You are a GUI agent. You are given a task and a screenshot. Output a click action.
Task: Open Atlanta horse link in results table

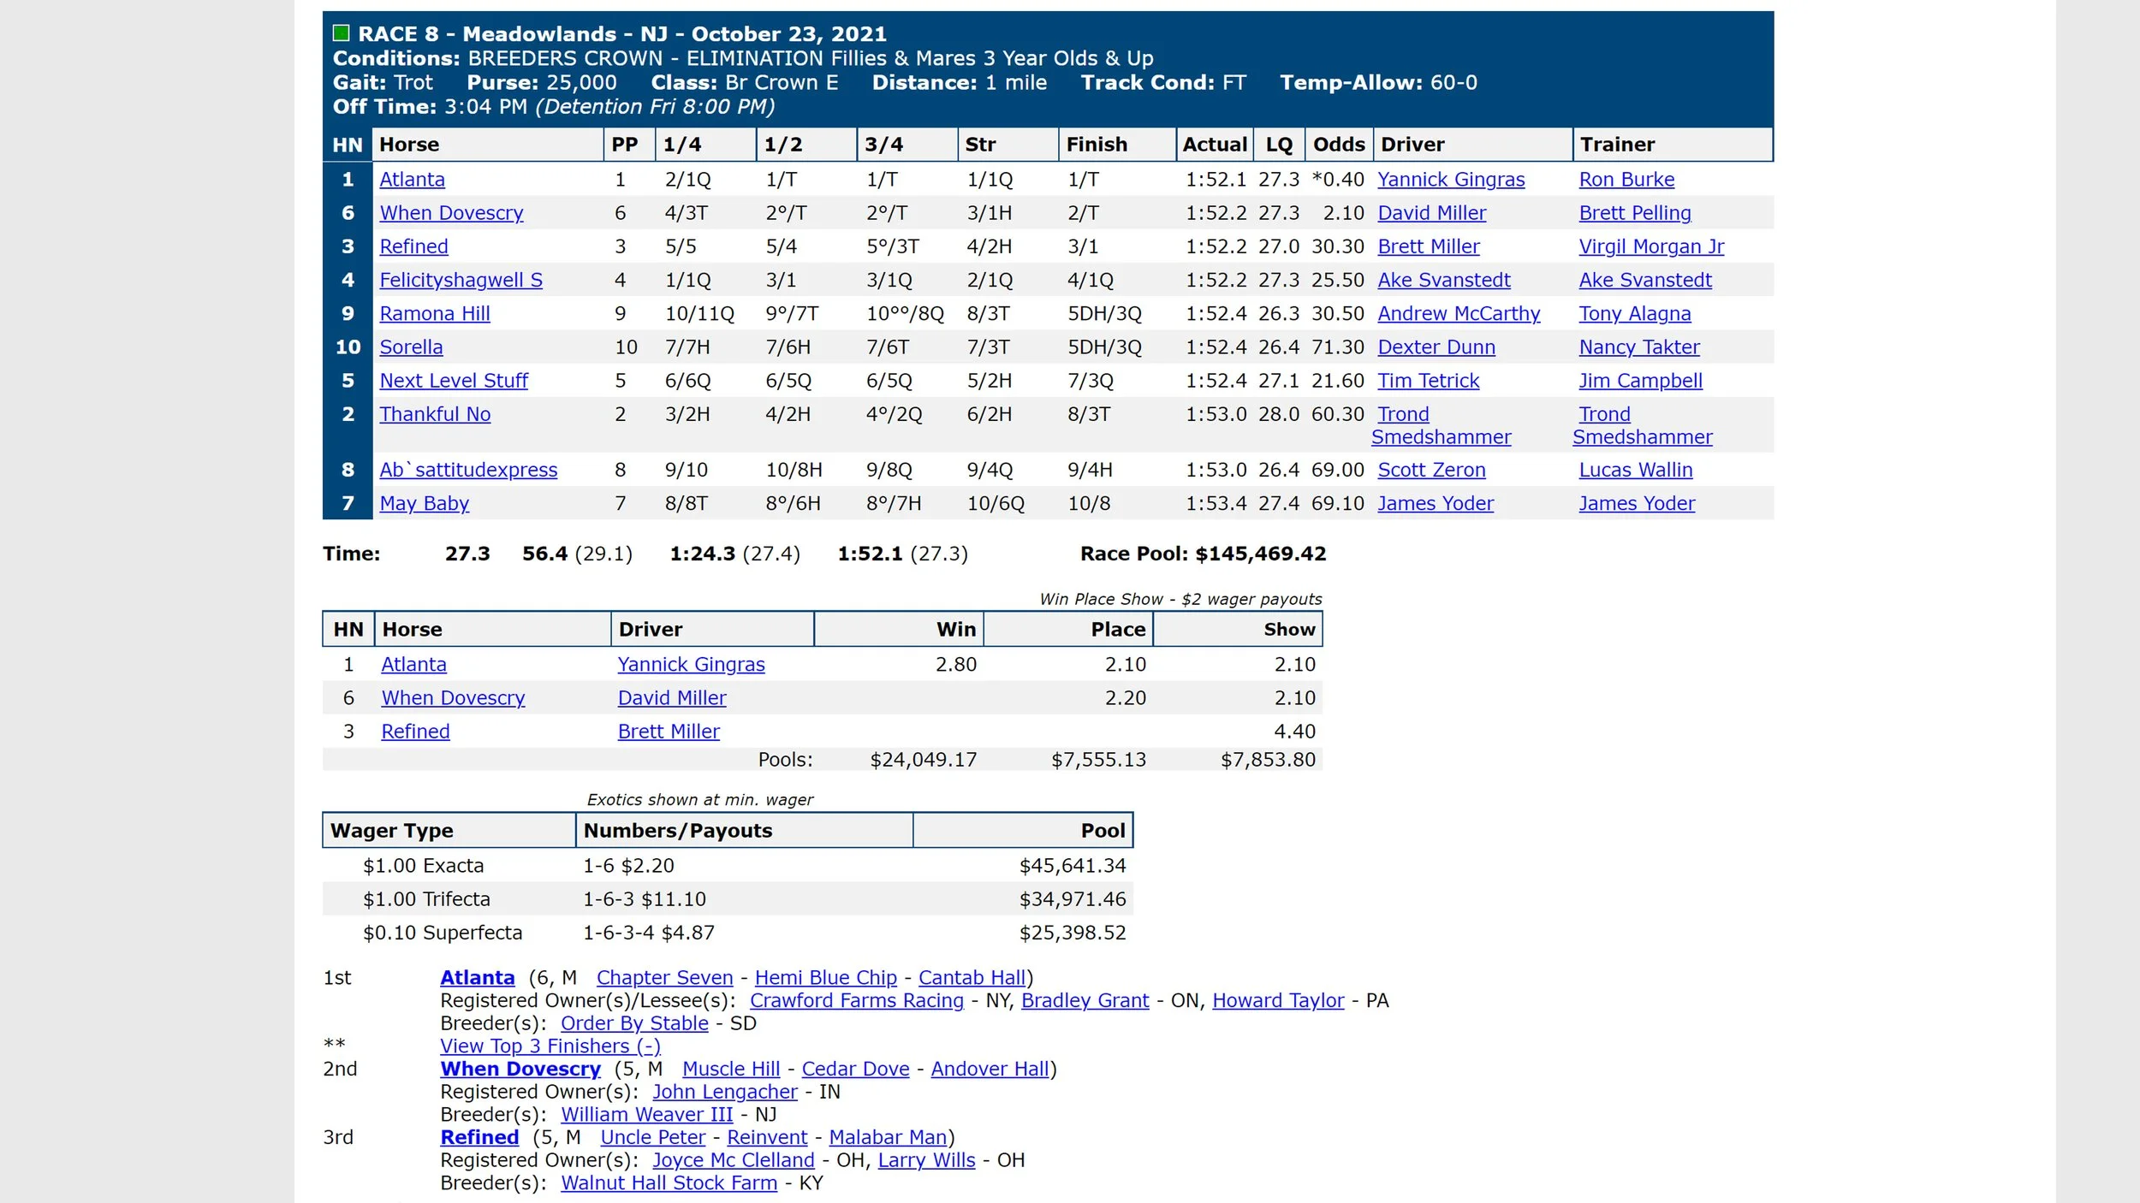pyautogui.click(x=412, y=180)
